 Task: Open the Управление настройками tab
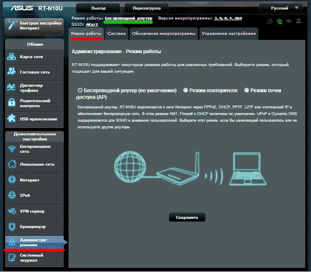click(x=228, y=34)
